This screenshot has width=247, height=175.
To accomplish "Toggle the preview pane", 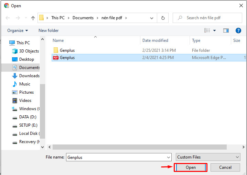I will pos(226,31).
